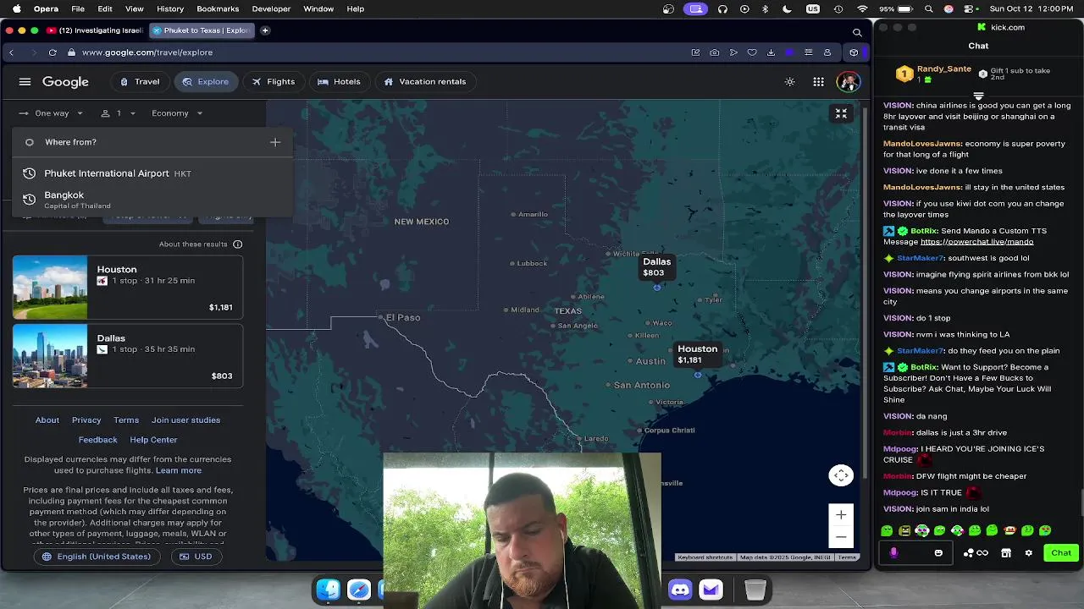Open Finder in the Dock
Viewport: 1084px width, 609px height.
pos(328,590)
